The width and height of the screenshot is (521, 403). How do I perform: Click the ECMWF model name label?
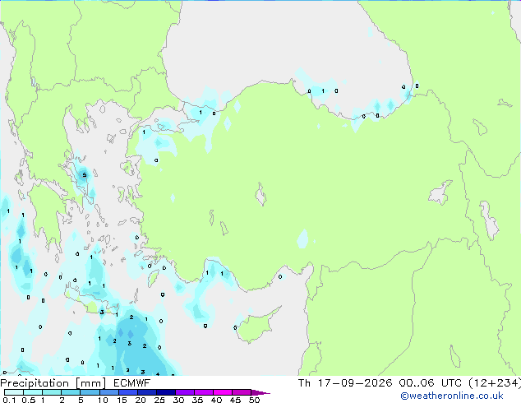(x=132, y=383)
